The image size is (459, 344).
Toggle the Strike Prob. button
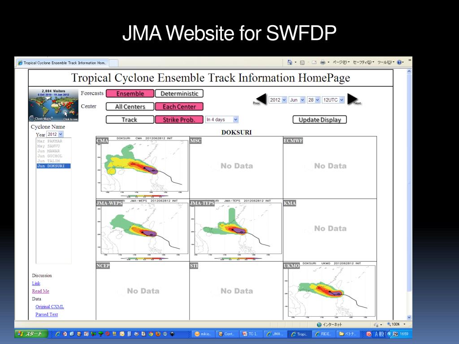coord(179,120)
